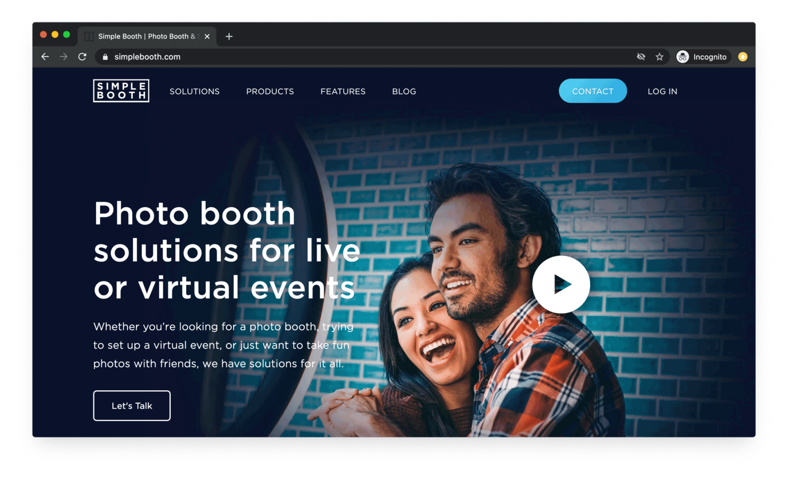Click the yellow update icon in toolbar
Viewport: 788px width, 480px height.
tap(742, 57)
